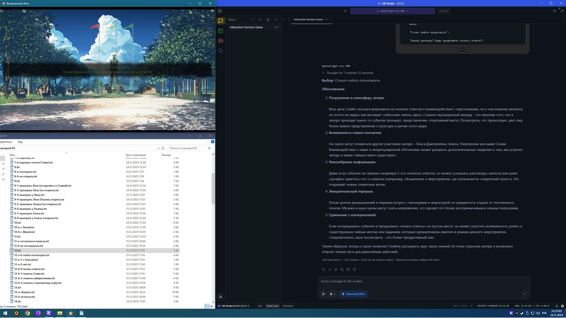
Task: Click the branch conversation icon
Action: coord(336,270)
